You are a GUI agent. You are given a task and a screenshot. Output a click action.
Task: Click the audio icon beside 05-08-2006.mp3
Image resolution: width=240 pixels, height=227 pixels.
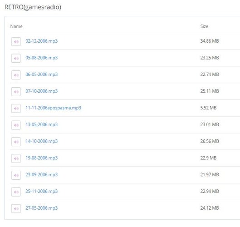coord(16,58)
